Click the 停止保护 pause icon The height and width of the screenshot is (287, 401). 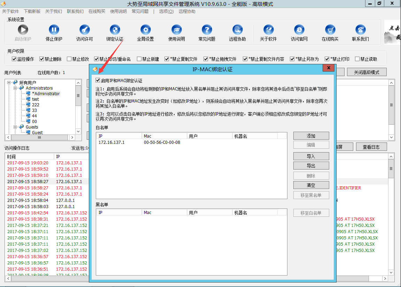click(x=54, y=30)
